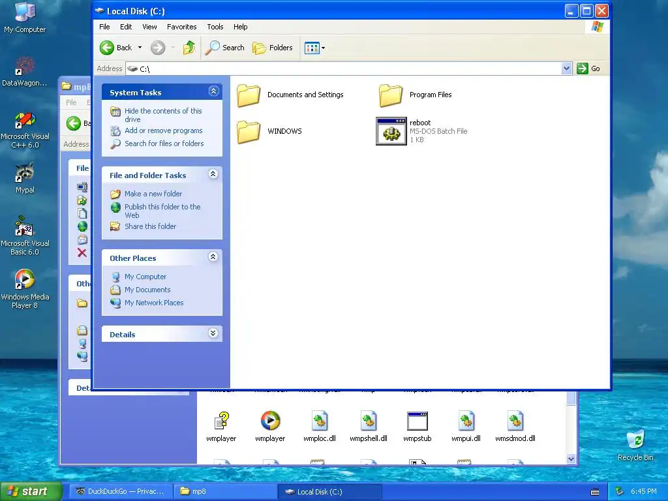Select the WINDOWS folder icon
This screenshot has width=668, height=501.
[x=249, y=131]
